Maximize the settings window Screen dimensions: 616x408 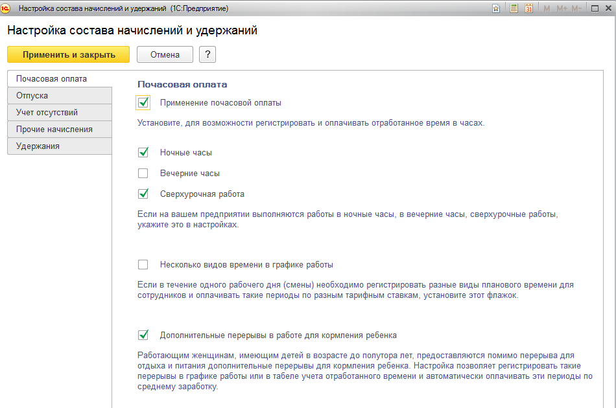click(594, 8)
